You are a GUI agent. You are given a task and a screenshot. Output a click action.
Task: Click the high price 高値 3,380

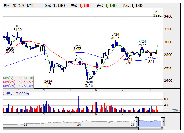(81, 6)
